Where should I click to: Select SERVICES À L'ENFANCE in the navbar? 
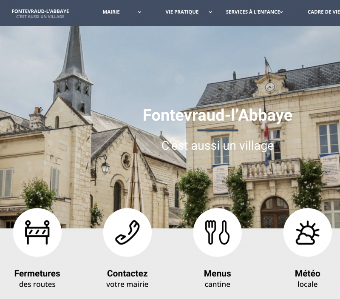253,12
